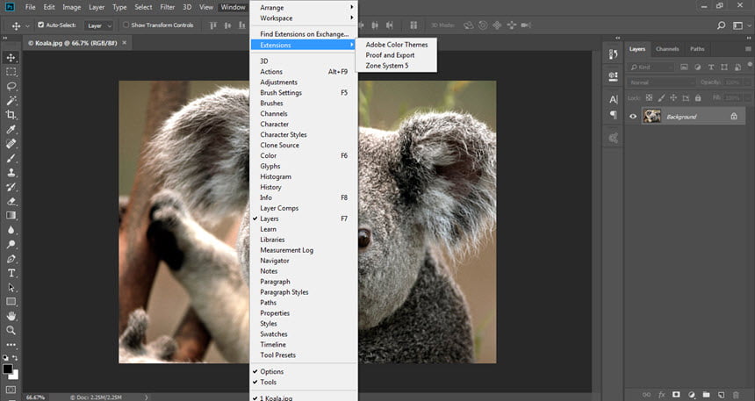Select the Brush tool

pos(11,158)
